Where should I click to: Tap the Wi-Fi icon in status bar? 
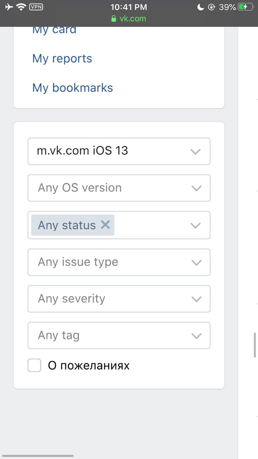(x=21, y=7)
